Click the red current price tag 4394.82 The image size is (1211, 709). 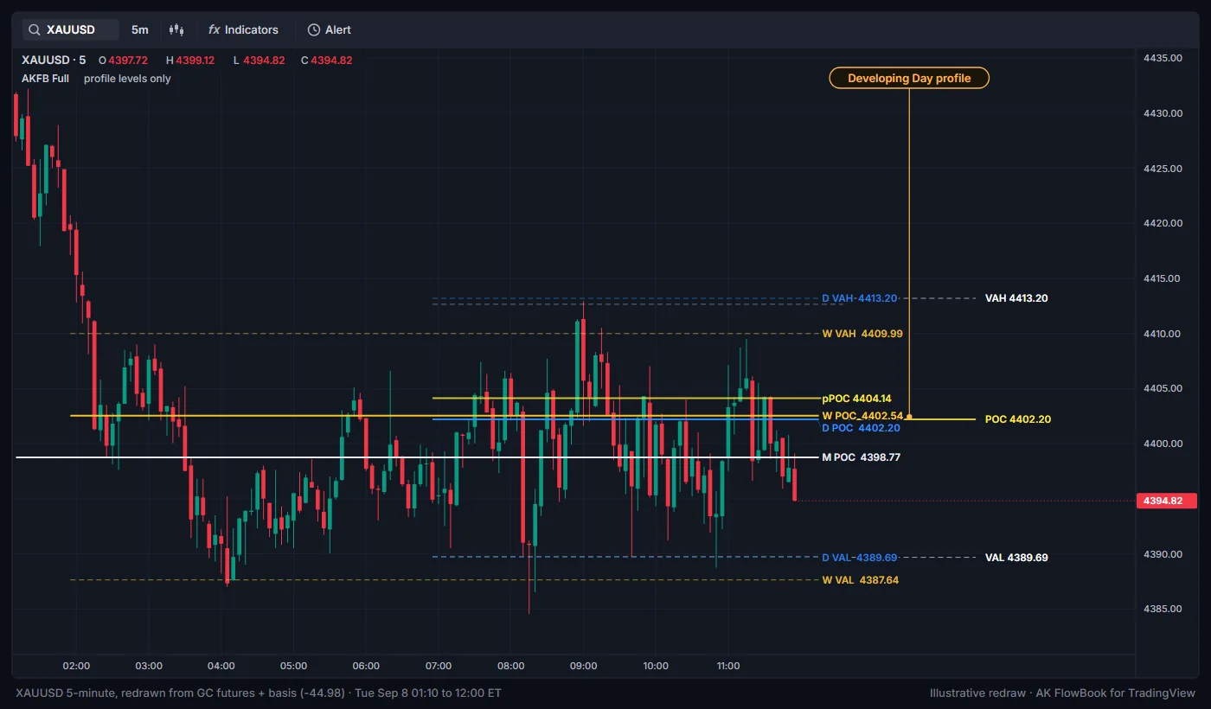[1166, 501]
